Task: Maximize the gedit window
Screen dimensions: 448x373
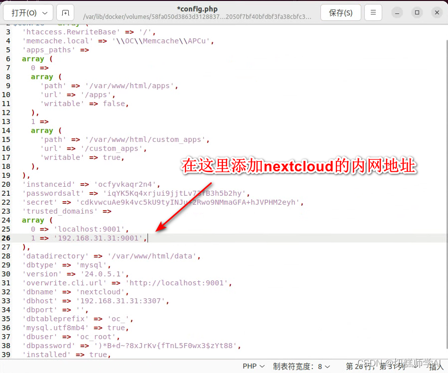Action: pyautogui.click(x=417, y=12)
